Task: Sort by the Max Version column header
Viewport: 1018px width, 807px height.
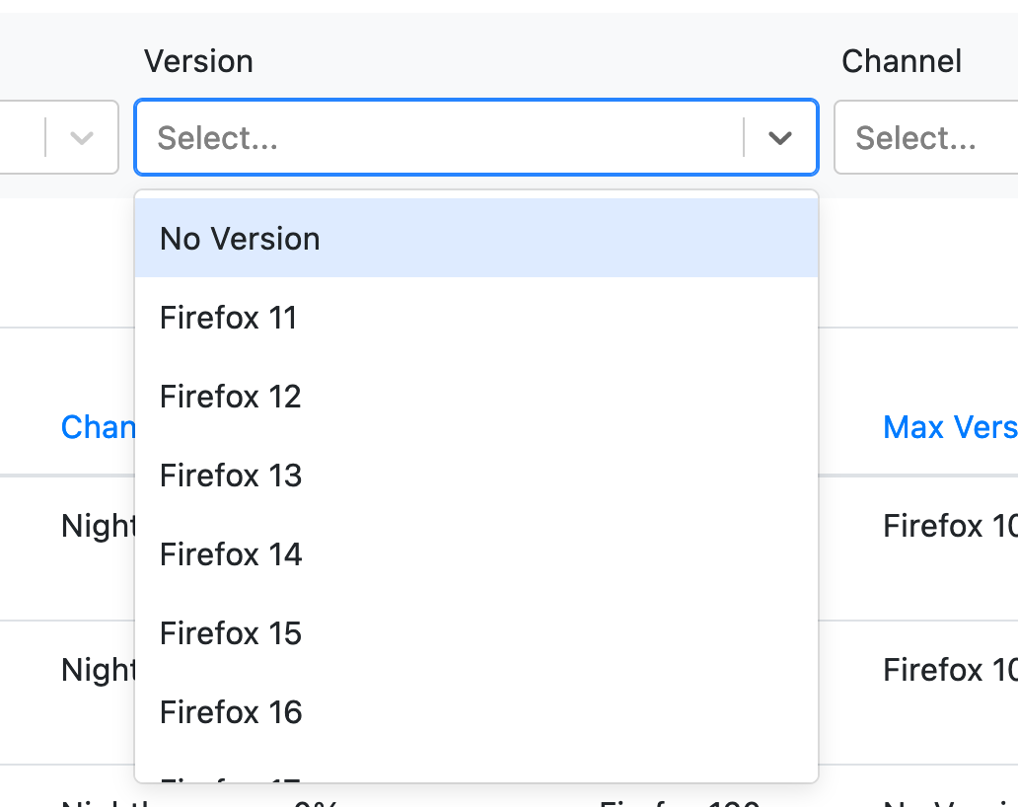Action: tap(949, 427)
